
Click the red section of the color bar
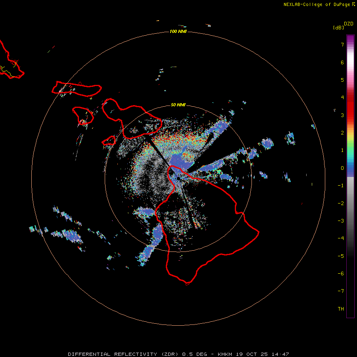[350, 106]
